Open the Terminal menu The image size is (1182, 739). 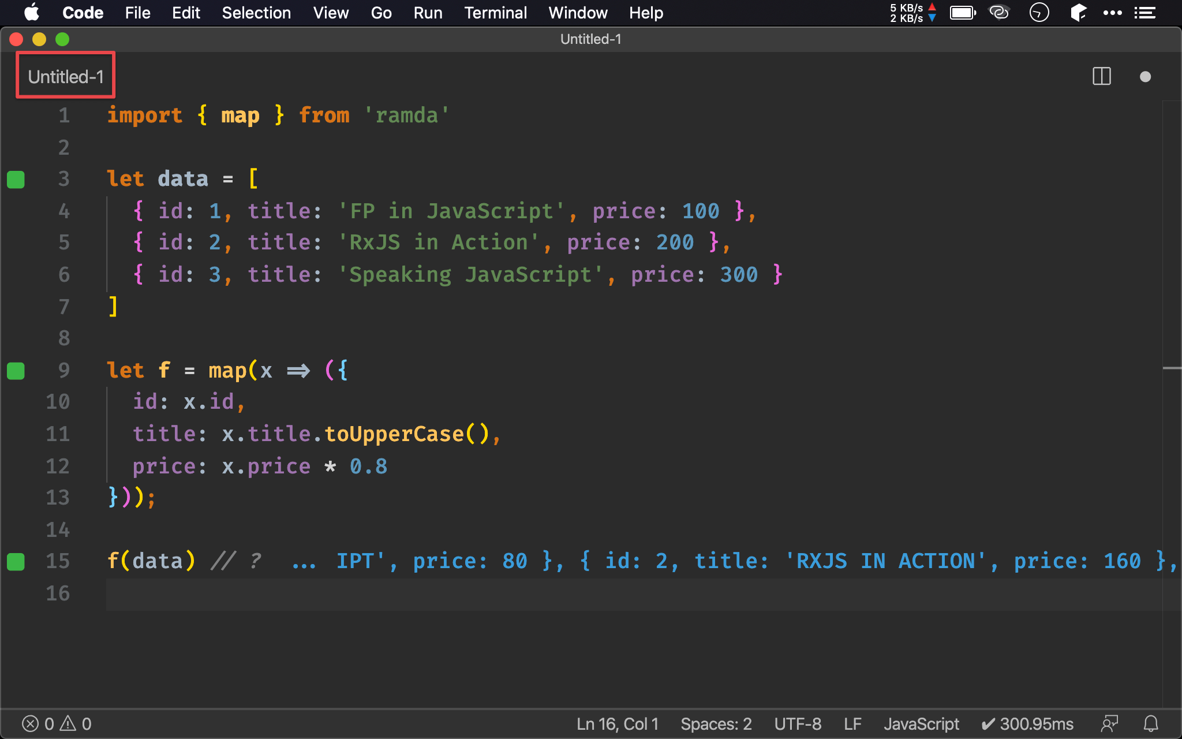[495, 13]
